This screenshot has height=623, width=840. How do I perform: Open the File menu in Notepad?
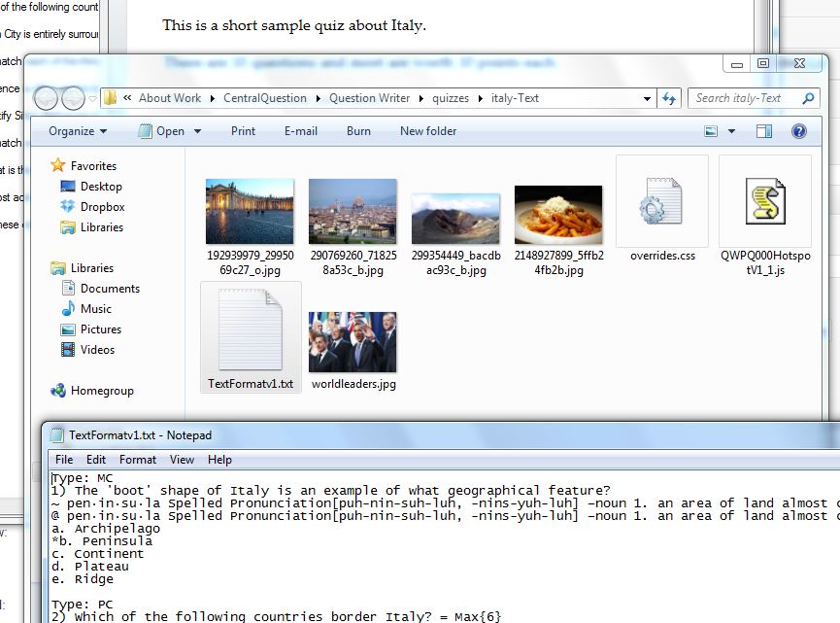click(x=64, y=460)
